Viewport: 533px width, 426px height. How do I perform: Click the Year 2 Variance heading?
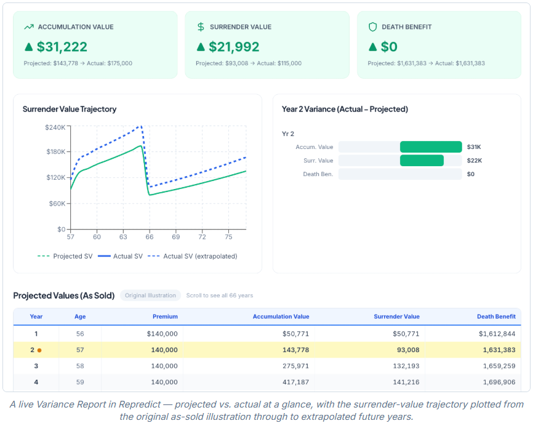point(345,109)
